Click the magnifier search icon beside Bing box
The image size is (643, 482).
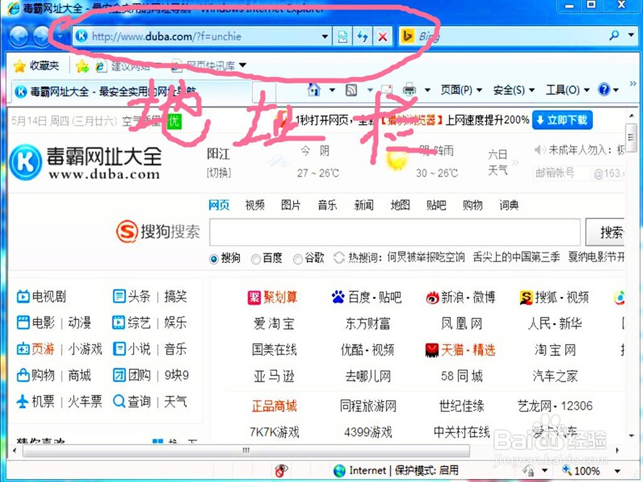tap(614, 35)
